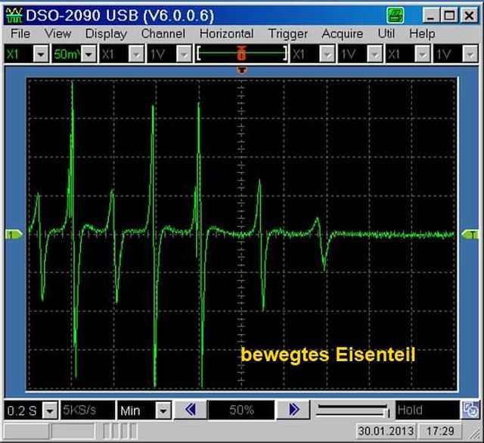Click the trigger marker above the graph

(x=242, y=71)
